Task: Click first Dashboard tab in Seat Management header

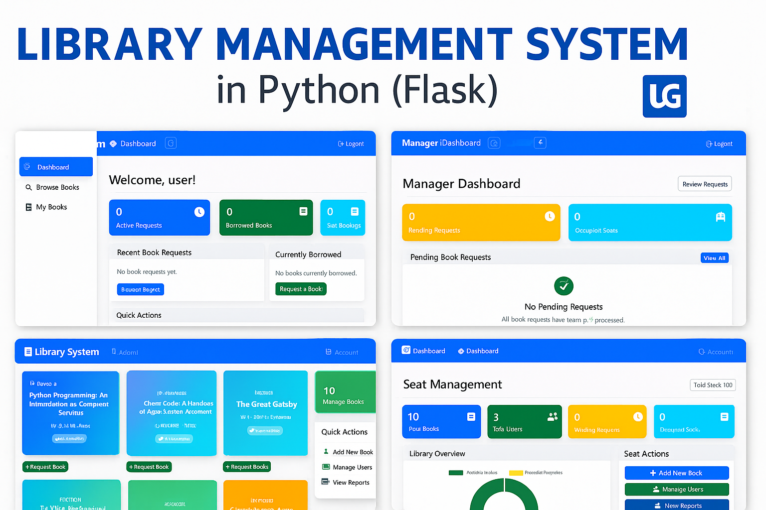Action: coord(423,351)
